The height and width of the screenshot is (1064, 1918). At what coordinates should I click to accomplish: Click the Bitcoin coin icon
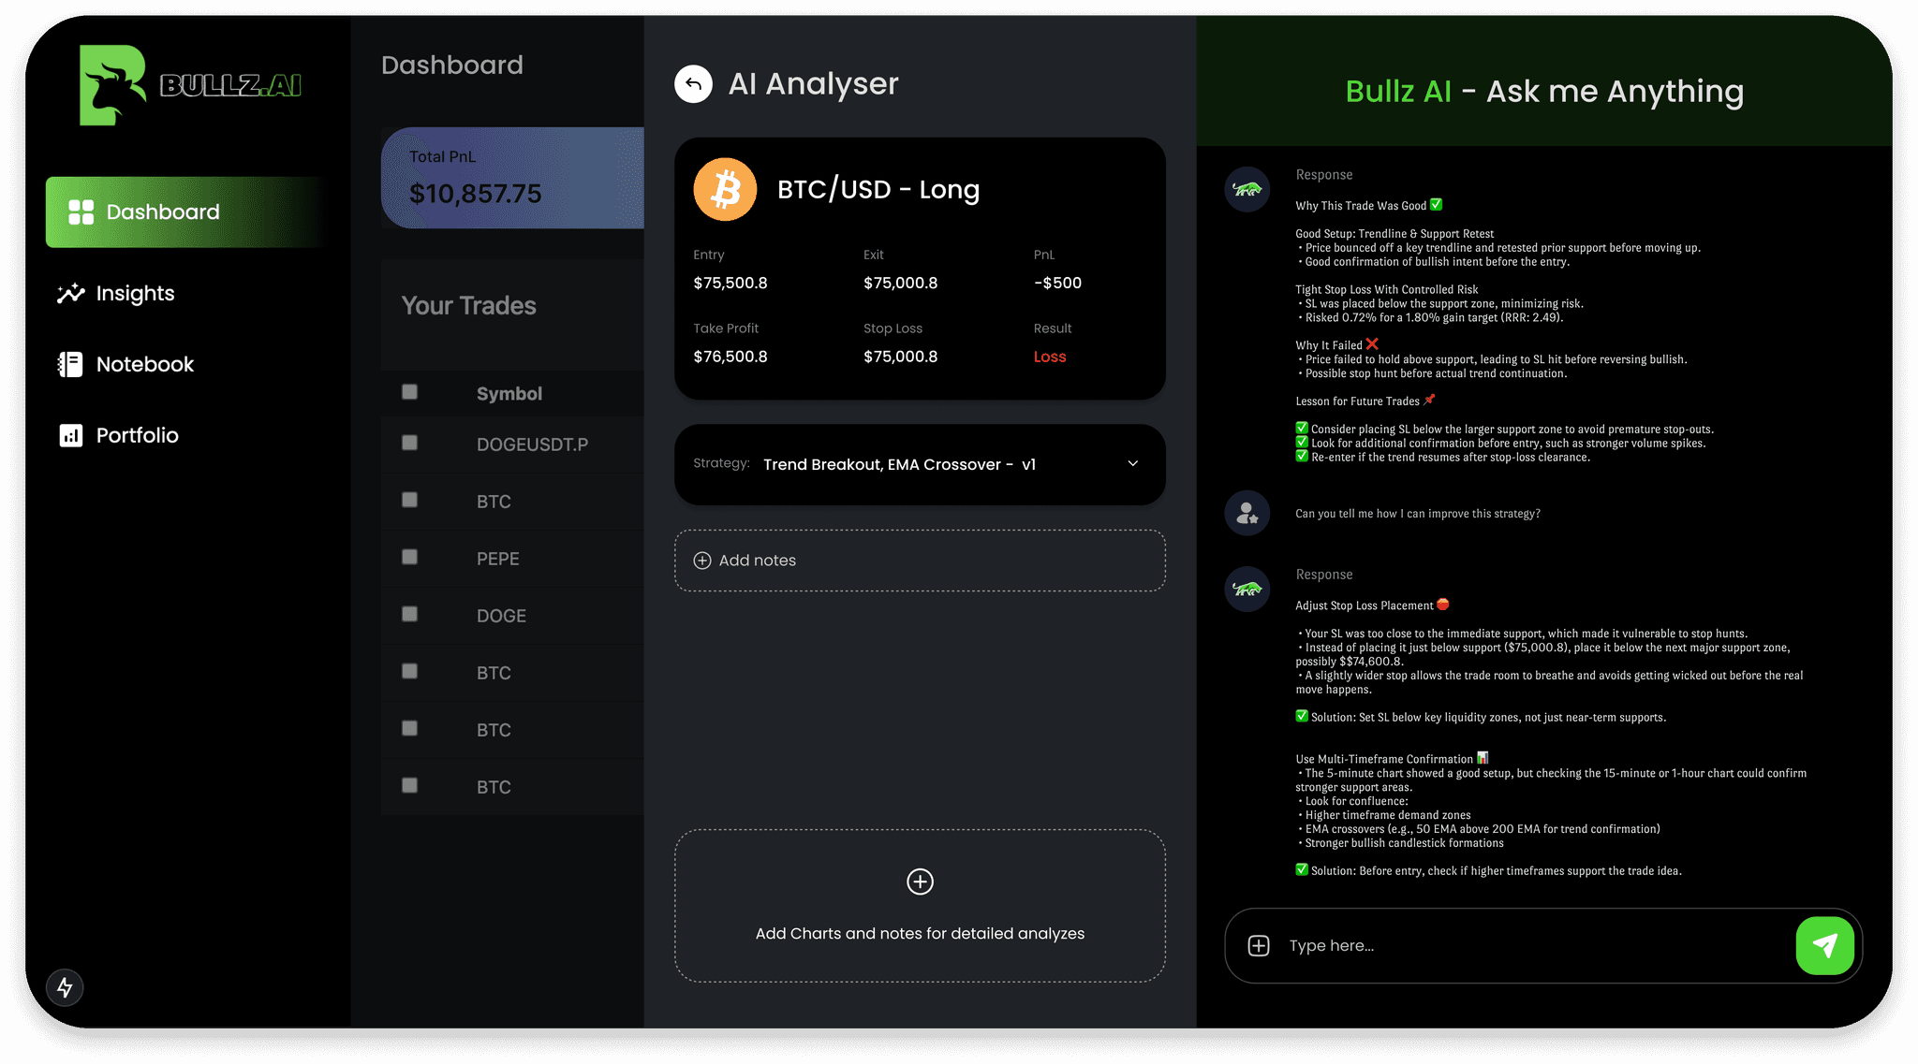pyautogui.click(x=725, y=189)
